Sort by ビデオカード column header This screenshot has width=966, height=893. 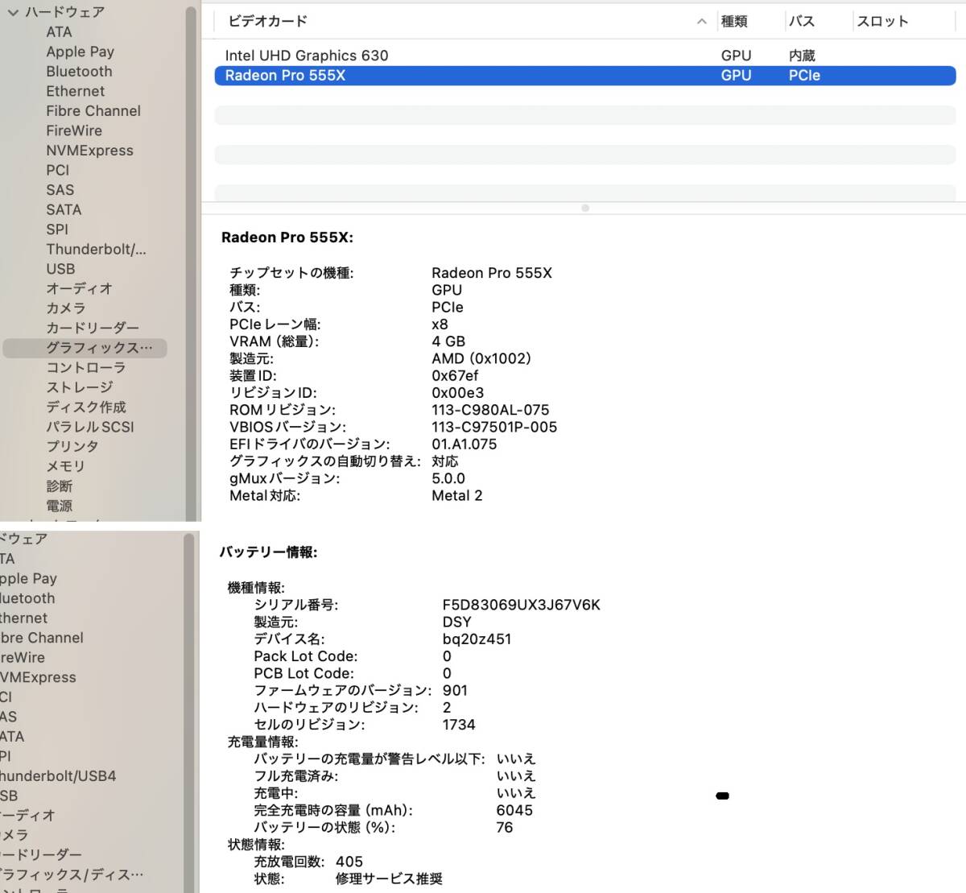[267, 21]
